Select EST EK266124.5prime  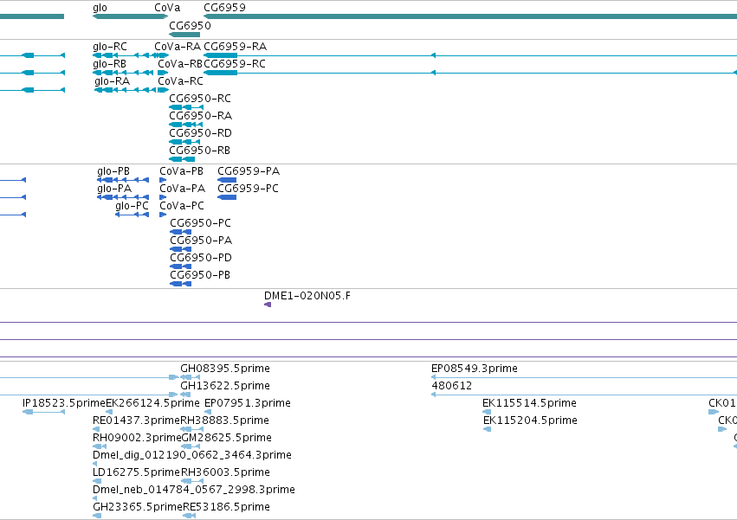pos(152,403)
